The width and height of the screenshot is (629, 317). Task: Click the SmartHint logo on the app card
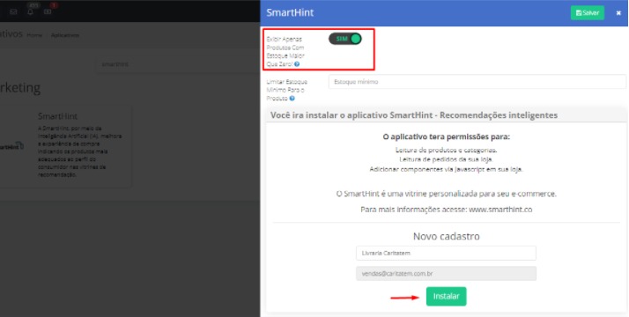[x=11, y=147]
